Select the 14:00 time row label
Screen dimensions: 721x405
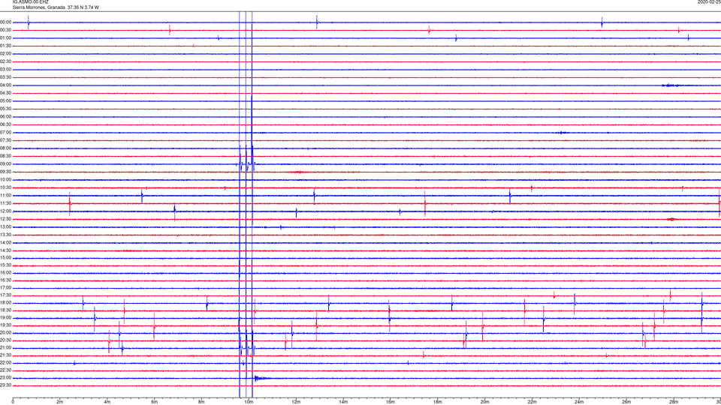coord(6,243)
